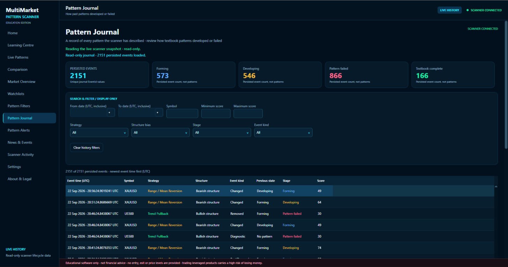Select row dated 20:41:24.8076353 UTC
508x267 pixels.
280,248
